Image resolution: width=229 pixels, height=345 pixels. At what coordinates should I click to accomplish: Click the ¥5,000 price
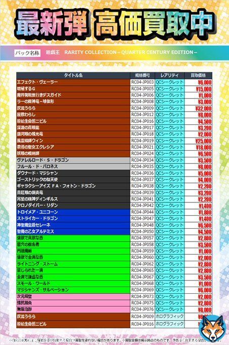click(x=205, y=174)
